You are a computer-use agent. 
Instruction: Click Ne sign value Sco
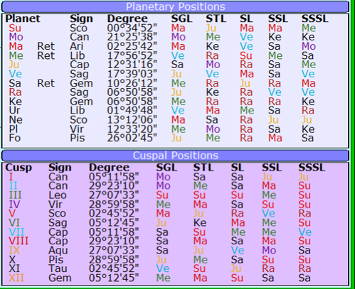click(78, 120)
